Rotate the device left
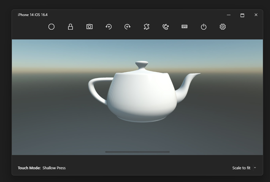Image resolution: width=270 pixels, height=182 pixels. click(109, 27)
